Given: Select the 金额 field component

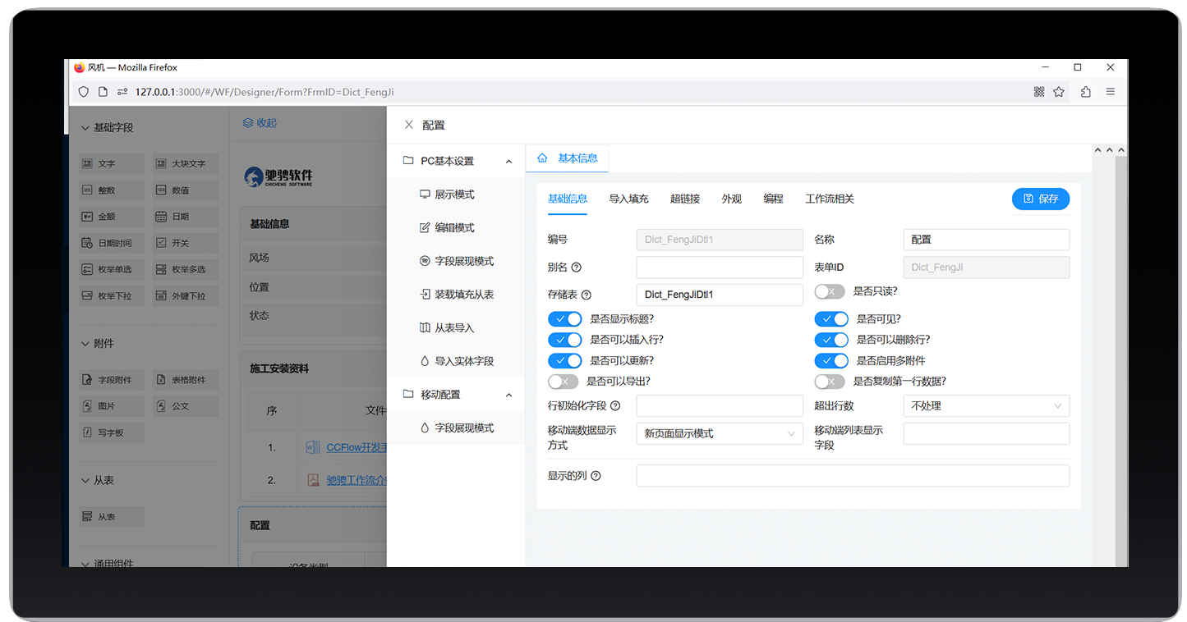Looking at the screenshot, I should pos(112,217).
